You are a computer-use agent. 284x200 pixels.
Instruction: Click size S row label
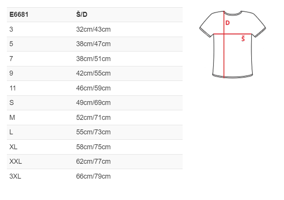click(11, 103)
